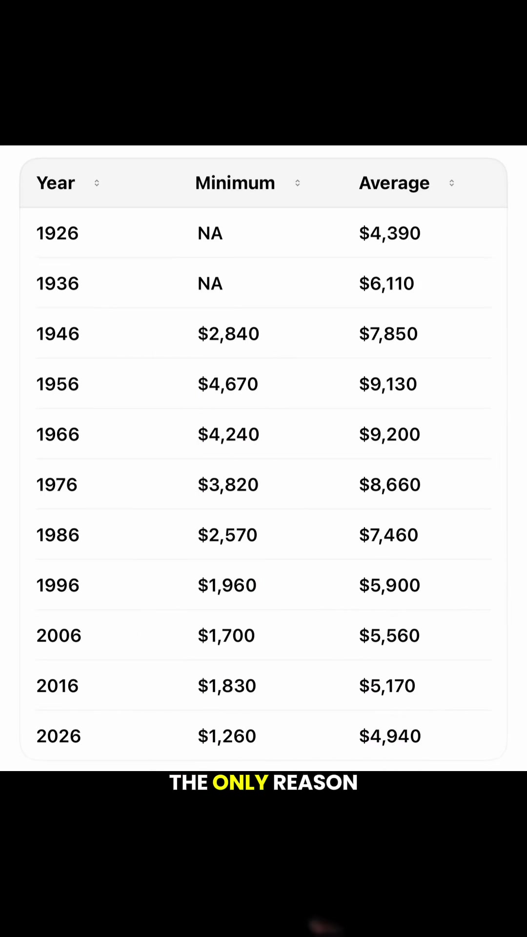Select the Minimum column header
This screenshot has height=937, width=527.
pyautogui.click(x=235, y=183)
